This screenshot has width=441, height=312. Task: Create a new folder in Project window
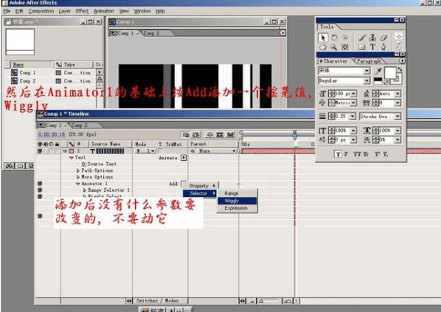pyautogui.click(x=20, y=166)
